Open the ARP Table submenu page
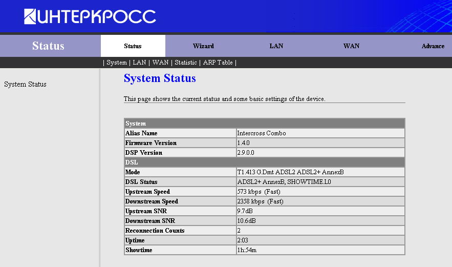The width and height of the screenshot is (452, 267). (x=218, y=63)
